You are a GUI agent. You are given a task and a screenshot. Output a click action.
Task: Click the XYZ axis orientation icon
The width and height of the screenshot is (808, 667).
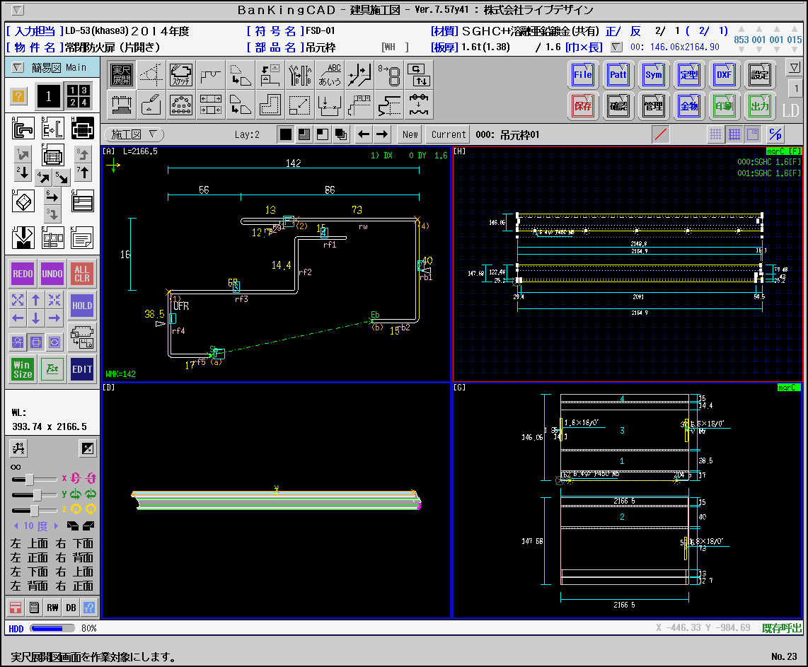point(18,448)
